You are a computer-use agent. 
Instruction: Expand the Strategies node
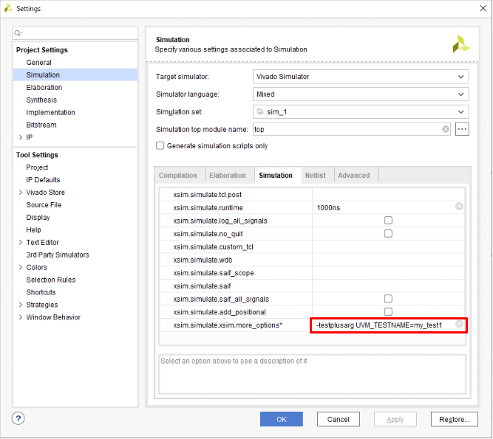point(21,305)
